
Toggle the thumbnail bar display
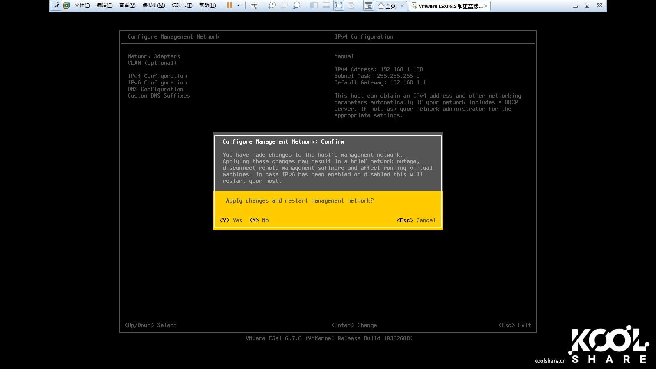point(326,6)
